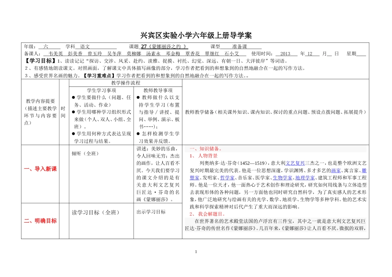Click the page number 1
Viewport: 392px width, 277px height.
pyautogui.click(x=196, y=252)
